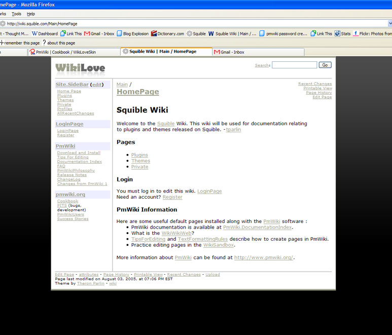Open tparlin author link
This screenshot has height=335, width=392.
pyautogui.click(x=233, y=129)
